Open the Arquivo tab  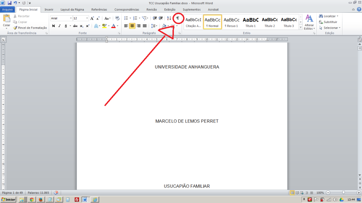pos(8,10)
